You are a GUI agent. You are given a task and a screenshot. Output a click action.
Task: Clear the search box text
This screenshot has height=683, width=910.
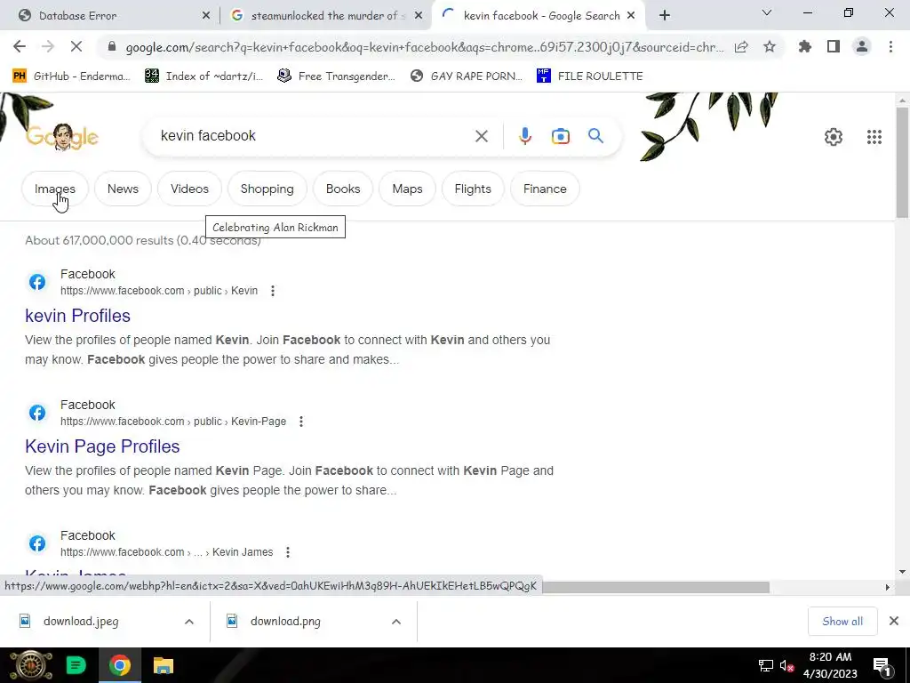[481, 136]
